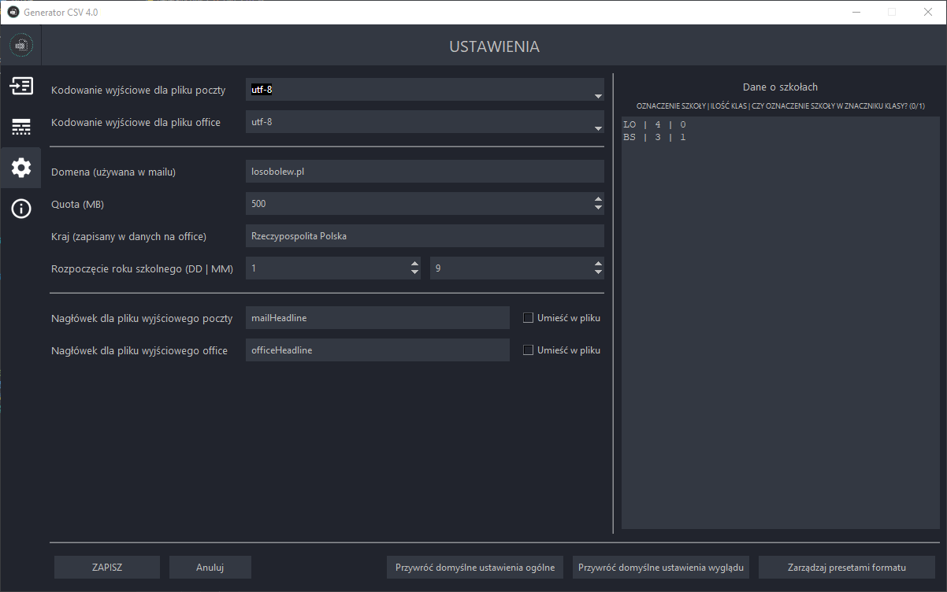
Task: Restore default general settings
Action: [x=474, y=567]
